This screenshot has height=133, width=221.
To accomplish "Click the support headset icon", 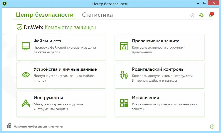I will pyautogui.click(x=201, y=15).
